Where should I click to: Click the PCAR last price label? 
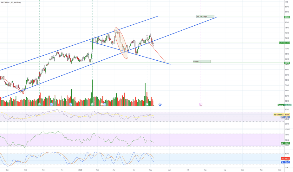coord(284,43)
